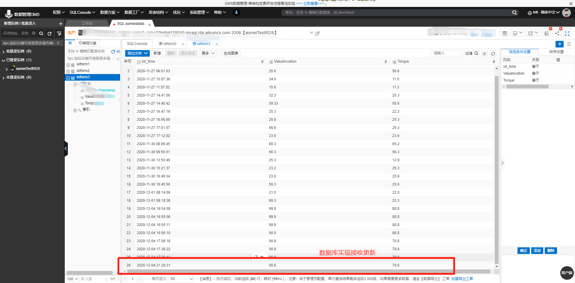Open the user avatar menu
Image resolution: width=575 pixels, height=283 pixels.
coord(566,13)
